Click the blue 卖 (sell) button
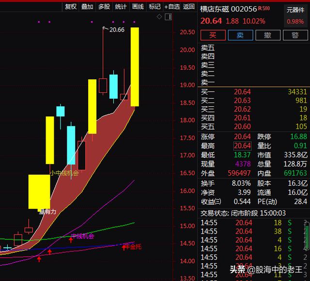The width and height of the screenshot is (310, 281). (240, 35)
